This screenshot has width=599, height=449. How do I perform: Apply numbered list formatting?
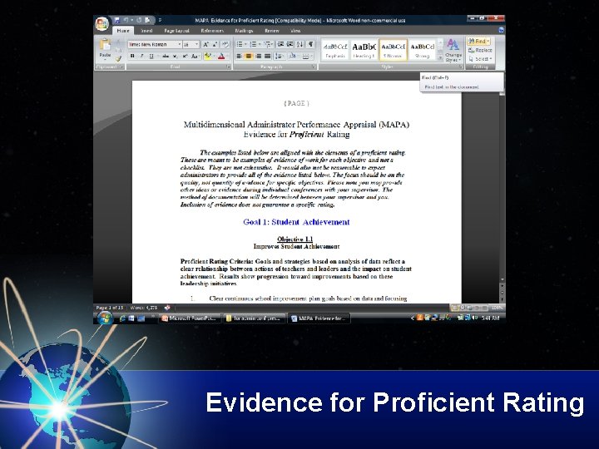pos(253,44)
